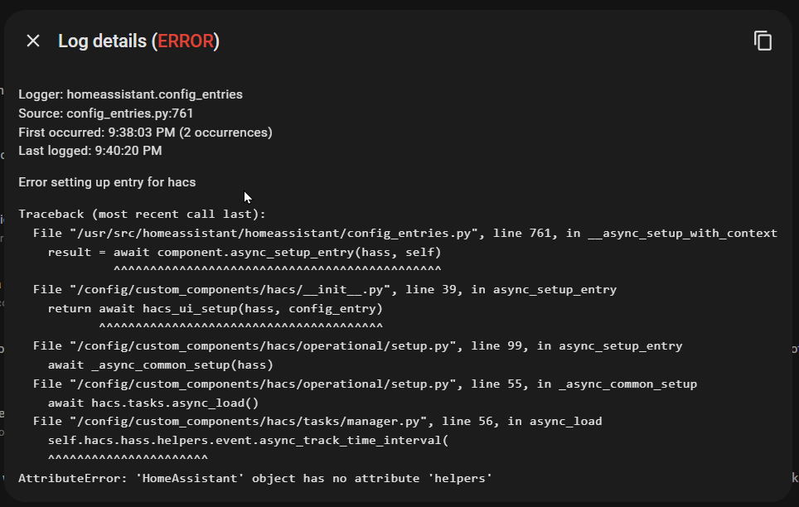
Task: Click the setup.py line 99 traceback entry
Action: (357, 346)
